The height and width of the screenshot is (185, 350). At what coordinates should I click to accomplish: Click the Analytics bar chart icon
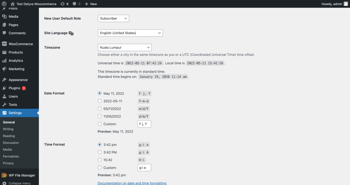point(4,61)
